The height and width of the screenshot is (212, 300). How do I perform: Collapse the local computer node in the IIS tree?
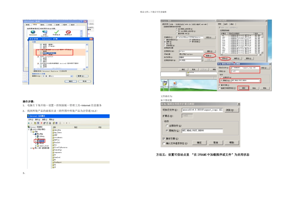29,129
